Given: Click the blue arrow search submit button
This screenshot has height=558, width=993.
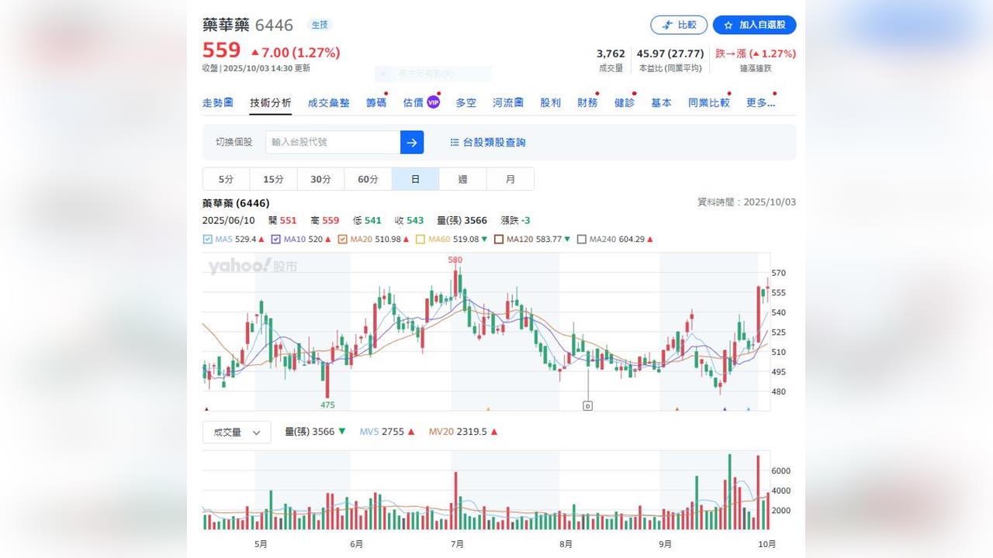Looking at the screenshot, I should point(412,143).
